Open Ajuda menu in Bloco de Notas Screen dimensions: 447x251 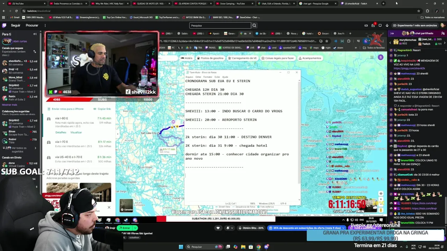pos(225,77)
